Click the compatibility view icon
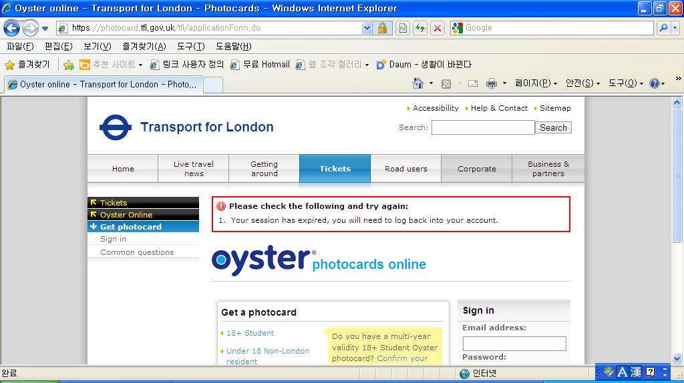 pyautogui.click(x=403, y=28)
